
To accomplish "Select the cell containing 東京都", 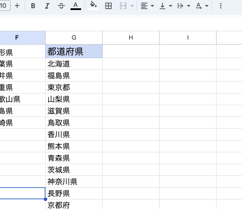I will [74, 87].
